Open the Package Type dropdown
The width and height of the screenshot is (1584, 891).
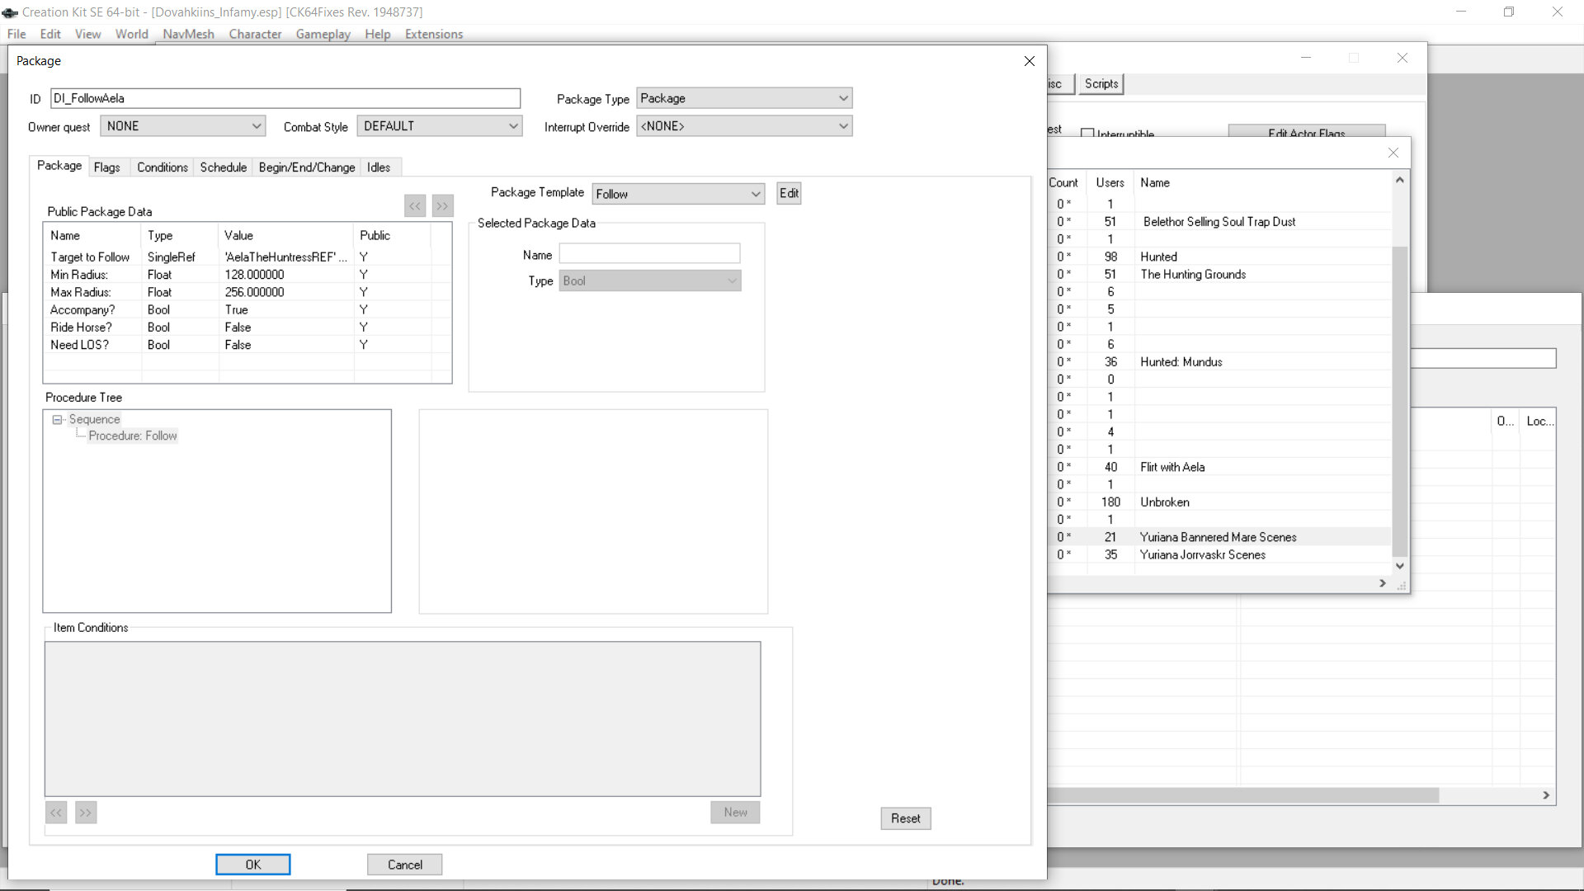coord(744,98)
